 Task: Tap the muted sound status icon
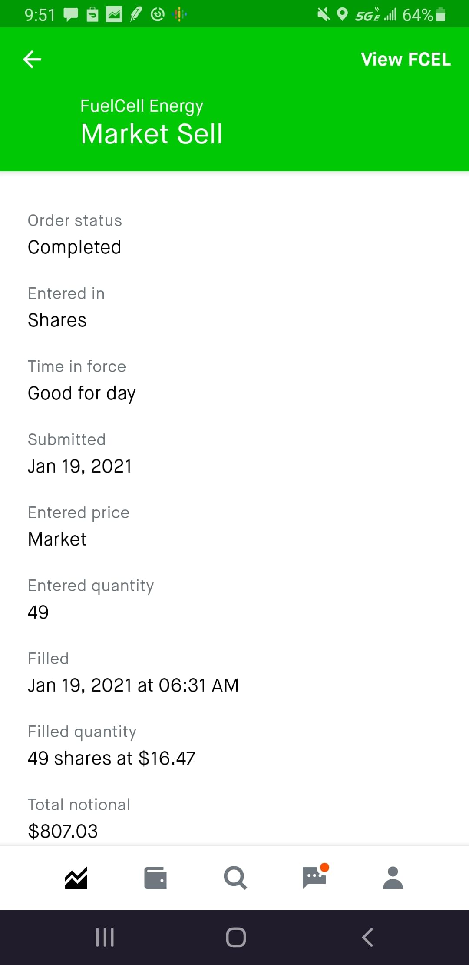click(x=324, y=15)
